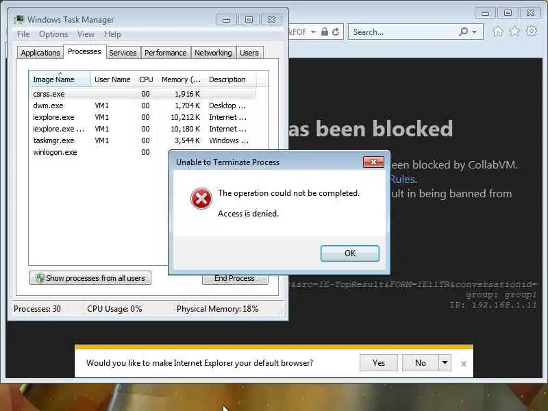Switch to the Services tab

click(x=123, y=53)
